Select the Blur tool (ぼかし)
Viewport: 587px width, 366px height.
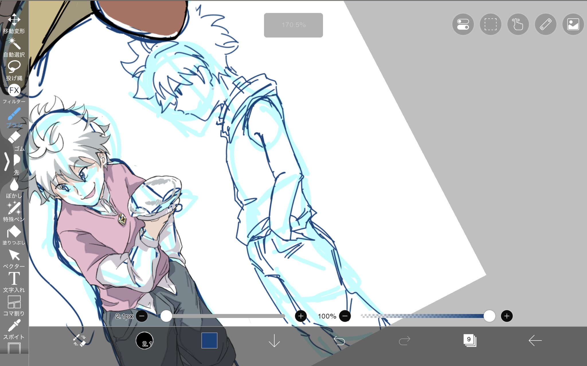pos(14,185)
